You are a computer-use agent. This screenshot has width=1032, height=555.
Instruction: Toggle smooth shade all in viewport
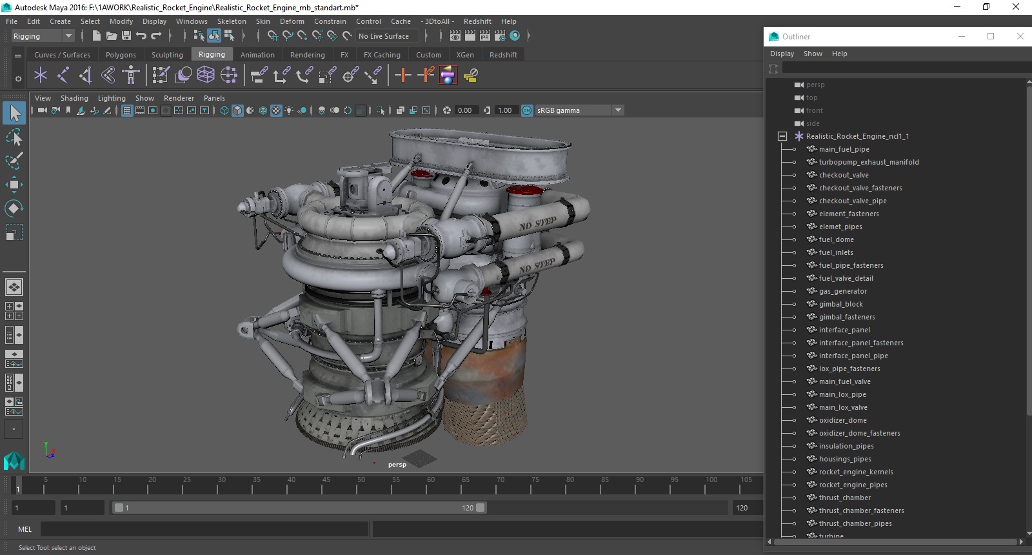(237, 110)
